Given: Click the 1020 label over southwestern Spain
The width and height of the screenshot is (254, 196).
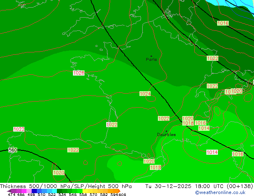Looking at the screenshot, I should (58, 172).
